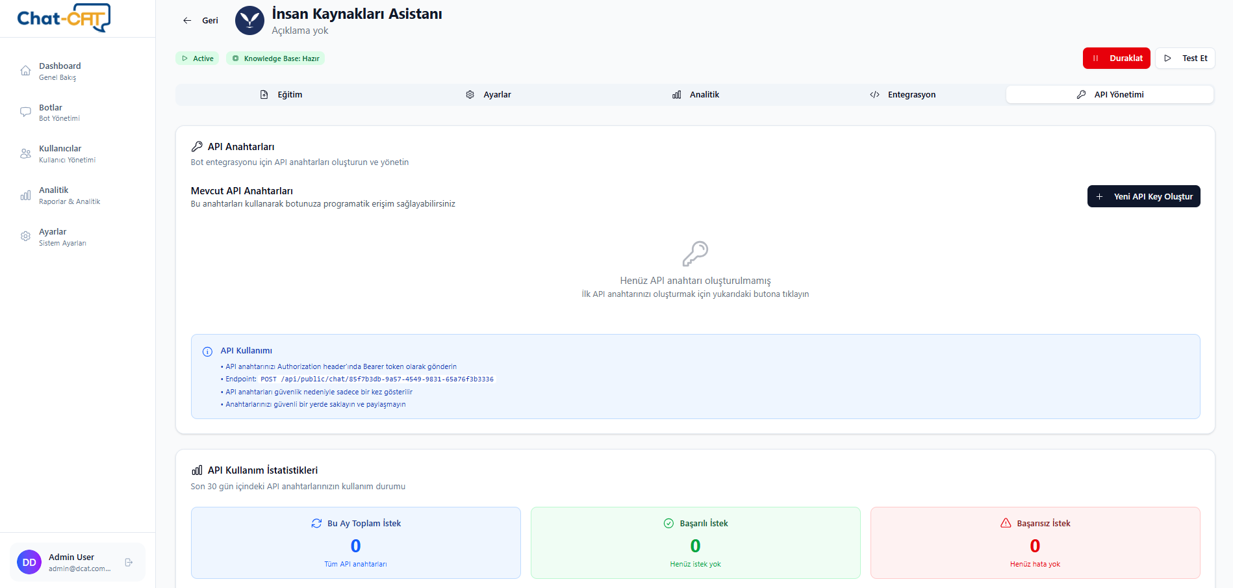The image size is (1233, 588).
Task: Click the Dashboard home icon in sidebar
Action: [25, 71]
